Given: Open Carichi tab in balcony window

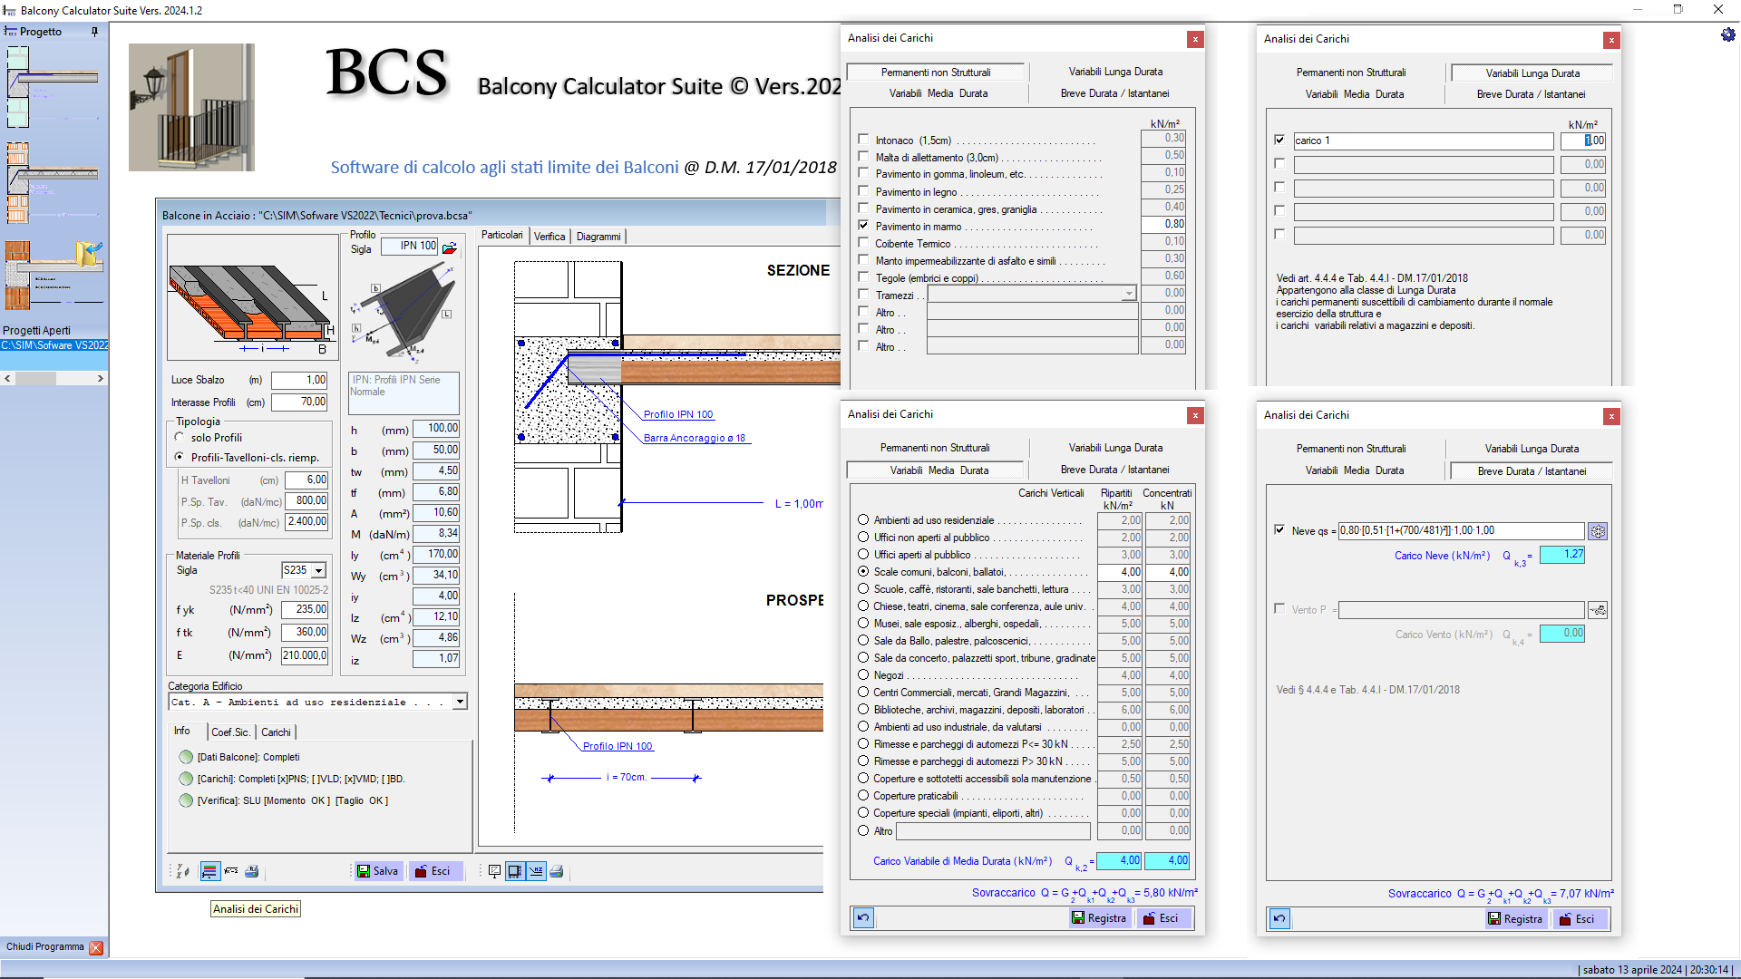Looking at the screenshot, I should [x=276, y=732].
